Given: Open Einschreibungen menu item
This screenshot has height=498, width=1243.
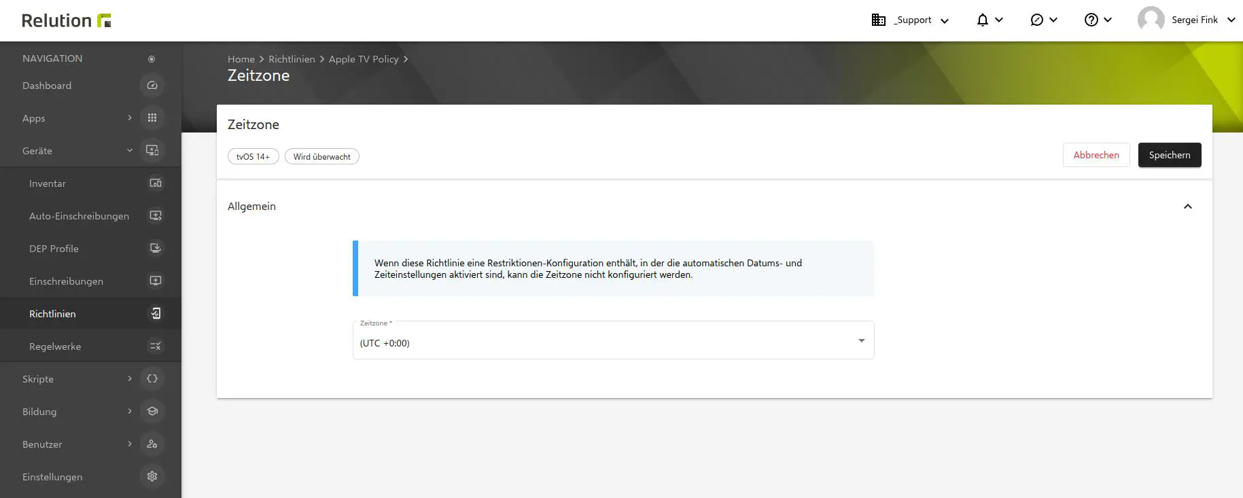Looking at the screenshot, I should tap(66, 281).
